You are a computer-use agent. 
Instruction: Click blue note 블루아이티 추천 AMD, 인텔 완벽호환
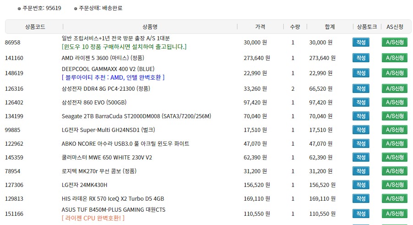pyautogui.click(x=113, y=77)
